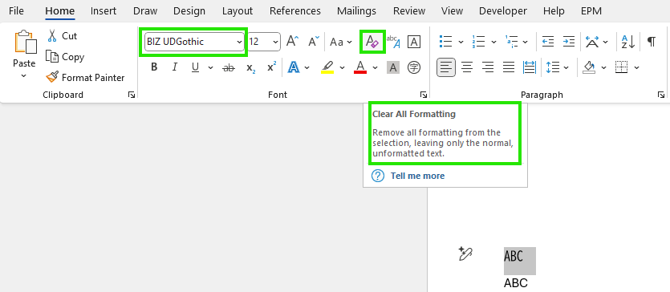Click the Paste clipboard icon
The image size is (670, 292).
[x=26, y=42]
